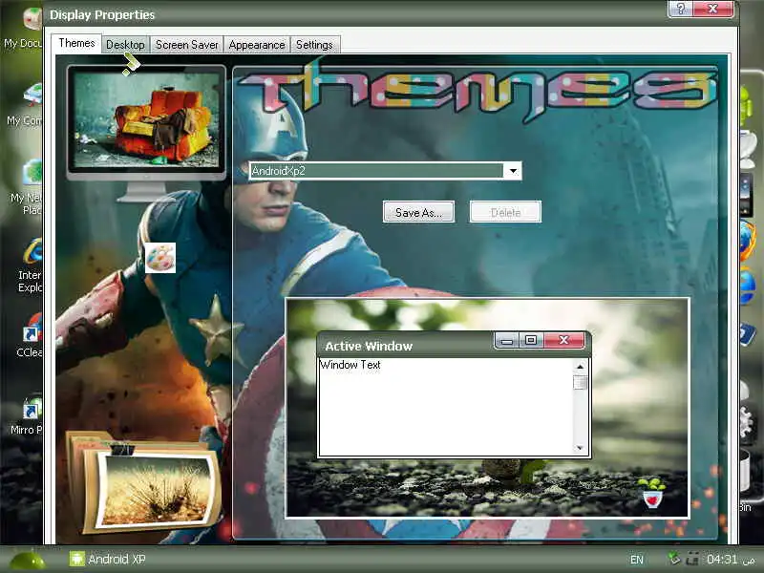The width and height of the screenshot is (764, 573).
Task: Click the preview scrollbar up arrow
Action: pyautogui.click(x=580, y=367)
